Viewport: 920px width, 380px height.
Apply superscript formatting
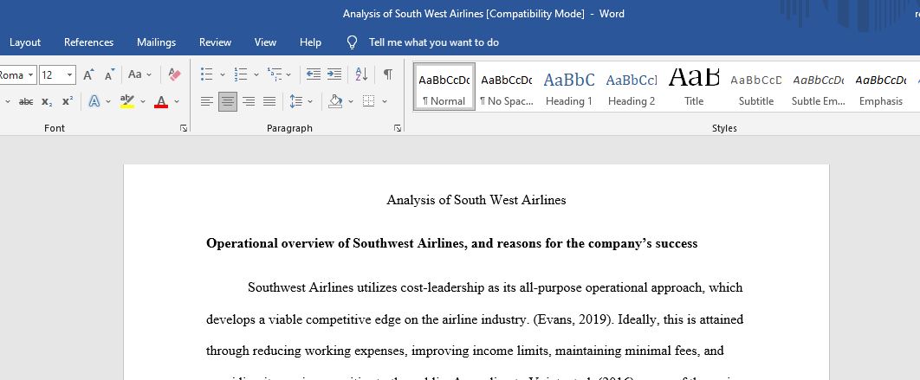[68, 101]
